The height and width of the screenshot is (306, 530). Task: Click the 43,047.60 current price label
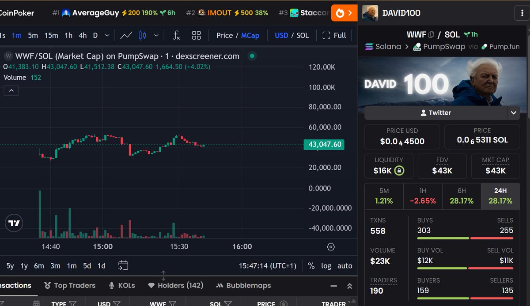[324, 144]
